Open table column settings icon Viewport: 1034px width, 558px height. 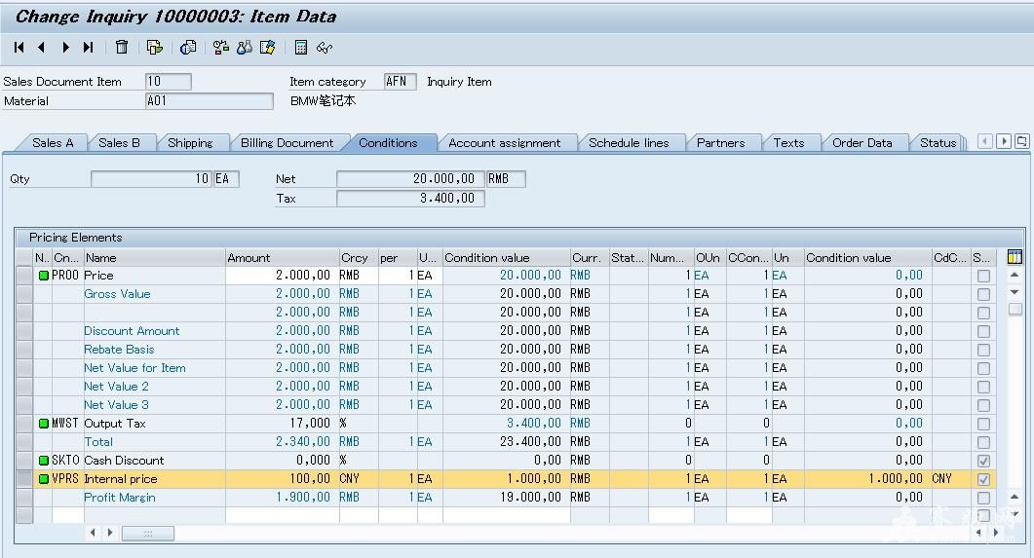[x=1015, y=257]
